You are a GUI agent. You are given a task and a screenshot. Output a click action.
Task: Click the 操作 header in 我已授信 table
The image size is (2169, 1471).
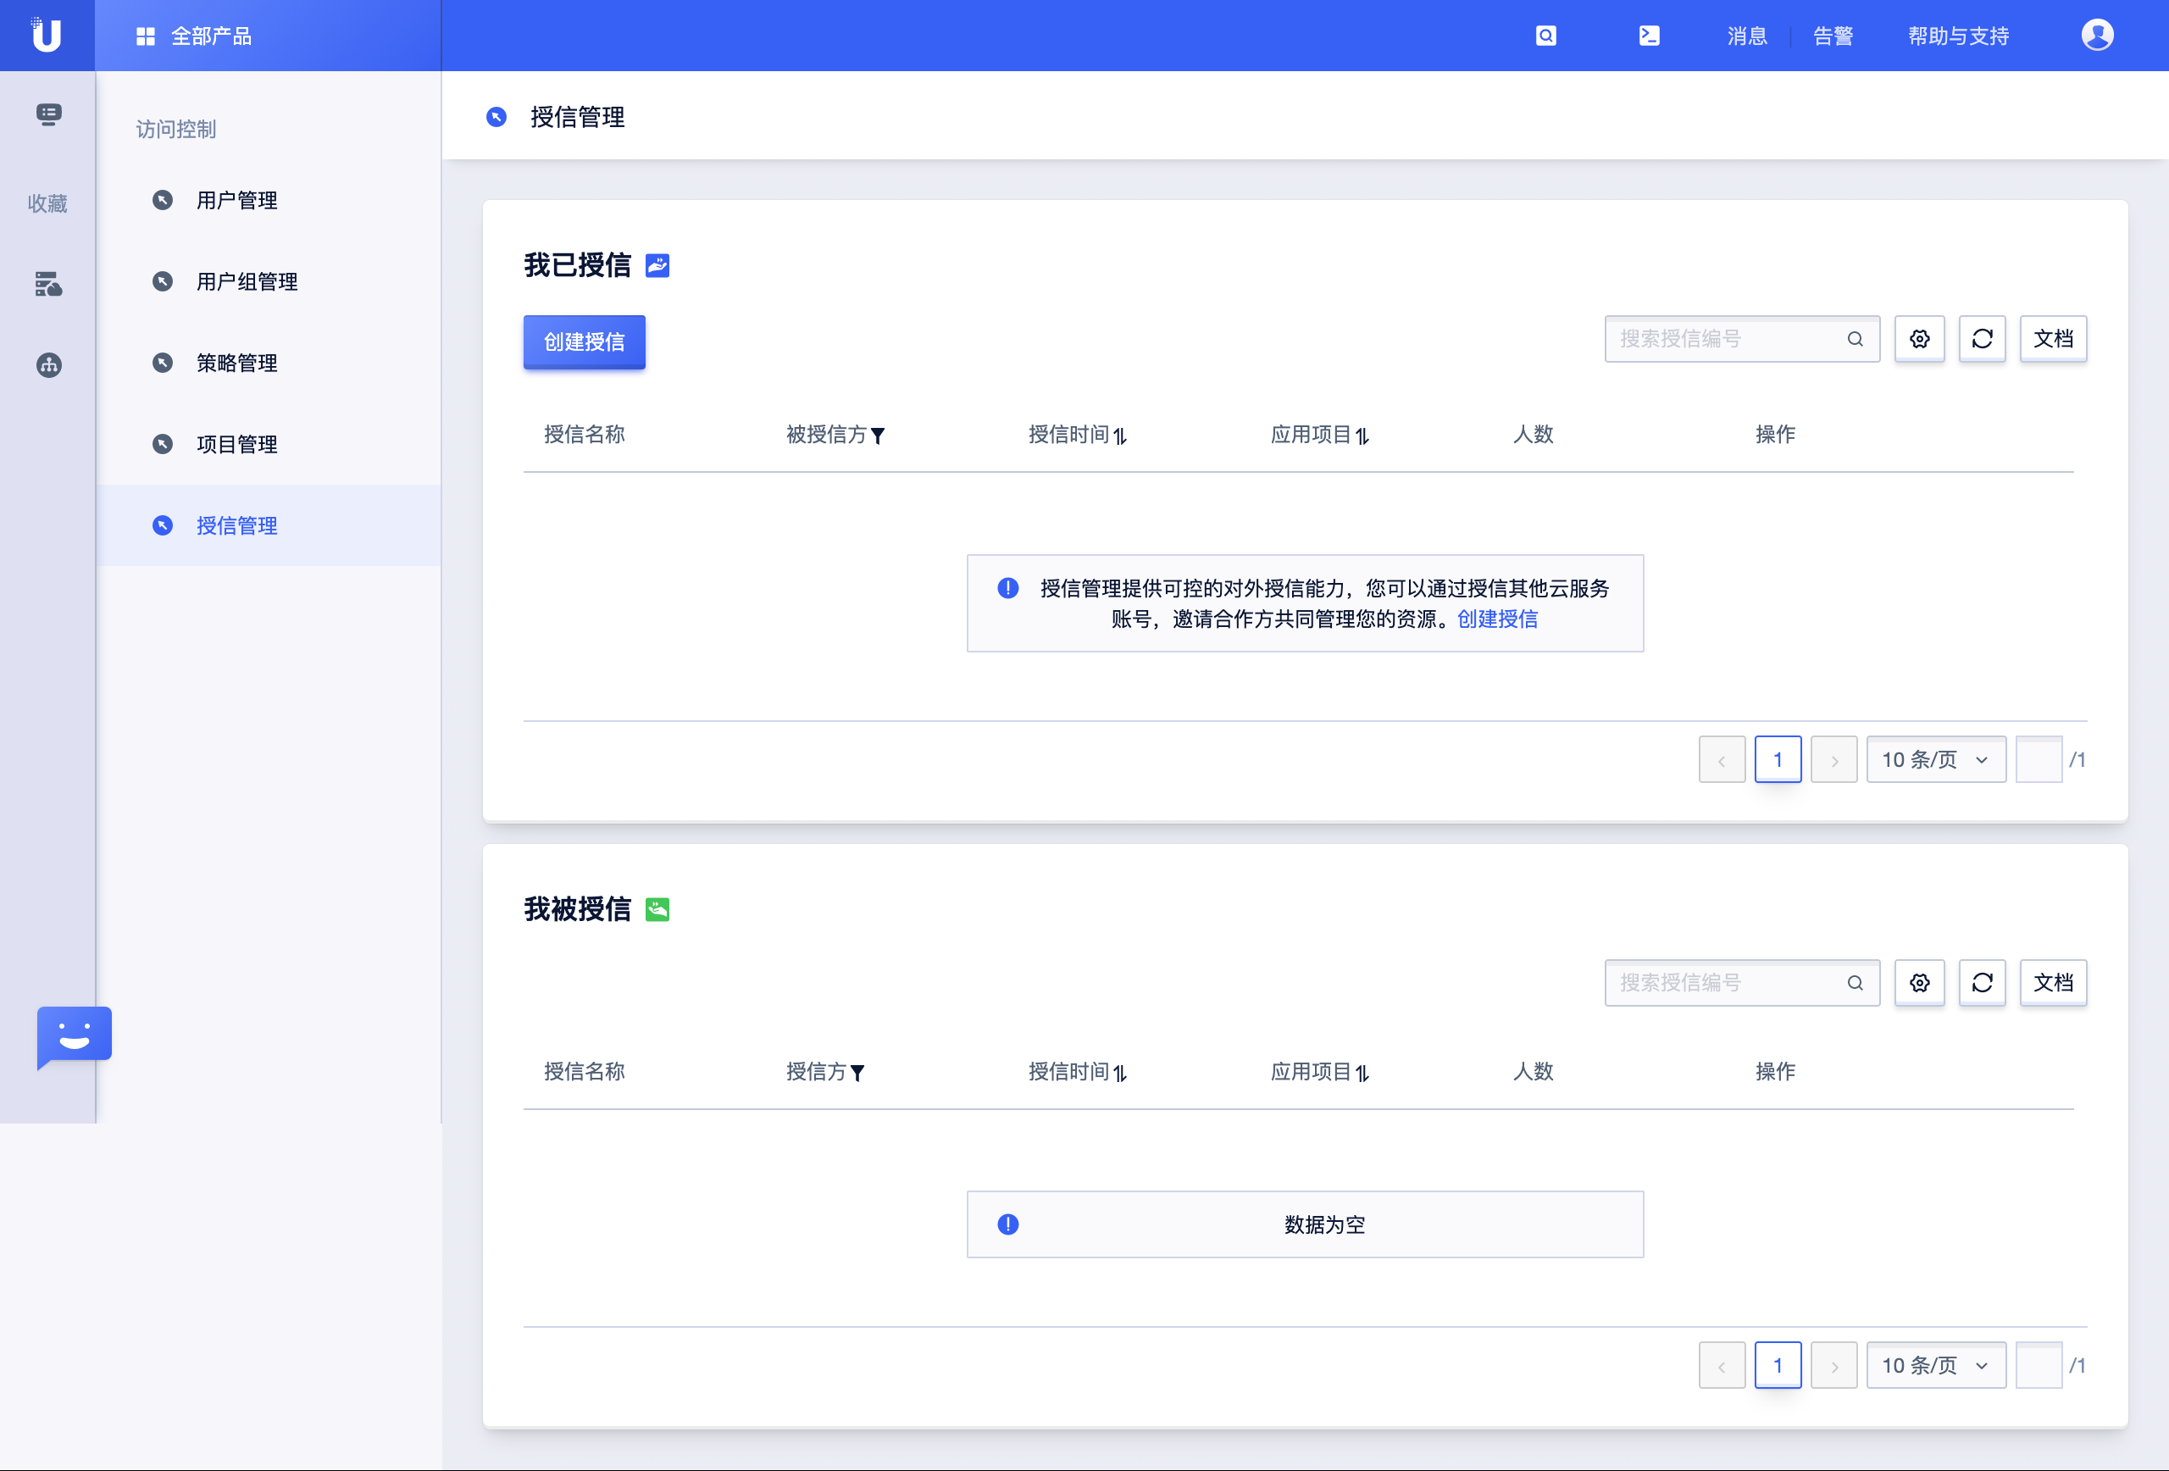(1775, 434)
